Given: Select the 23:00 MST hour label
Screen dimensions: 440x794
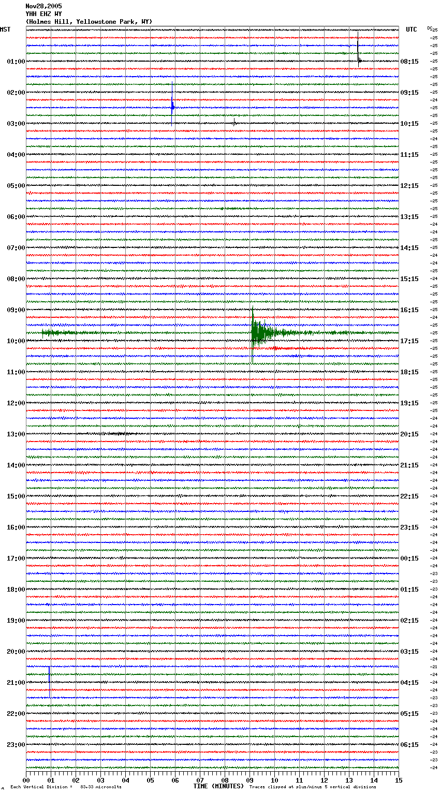Looking at the screenshot, I should pos(16,745).
